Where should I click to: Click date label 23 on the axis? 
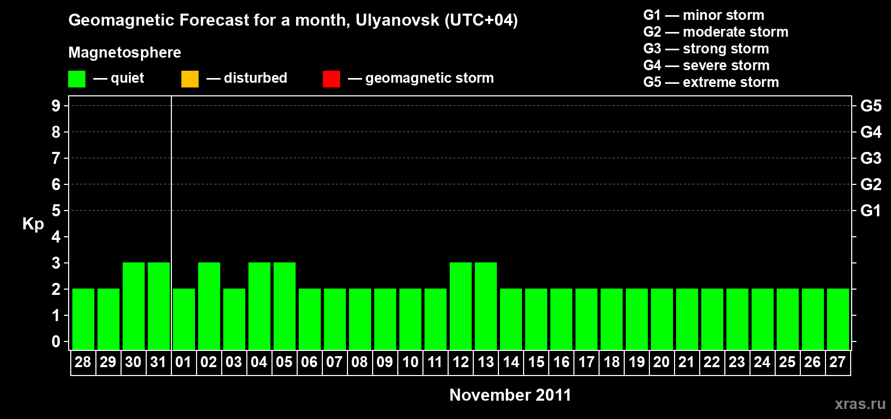[737, 362]
